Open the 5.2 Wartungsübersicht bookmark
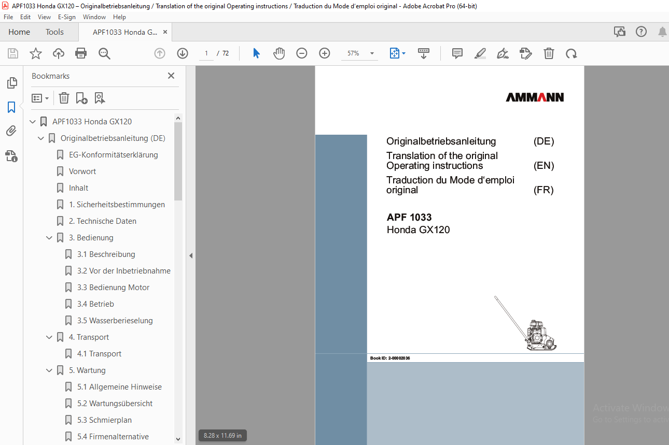Screen dimensions: 669x445 [115, 404]
